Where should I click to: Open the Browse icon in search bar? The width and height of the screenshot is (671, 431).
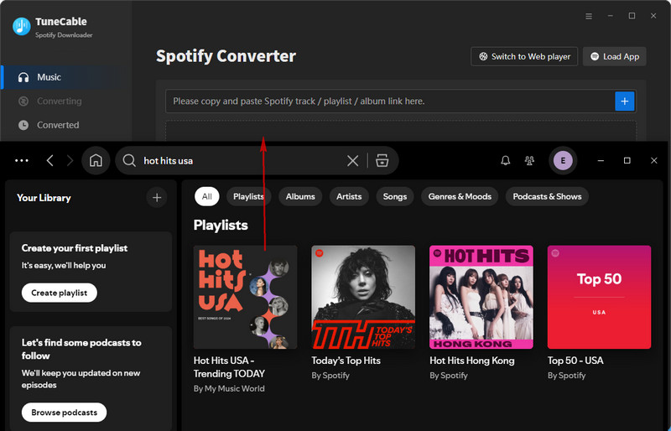point(382,160)
